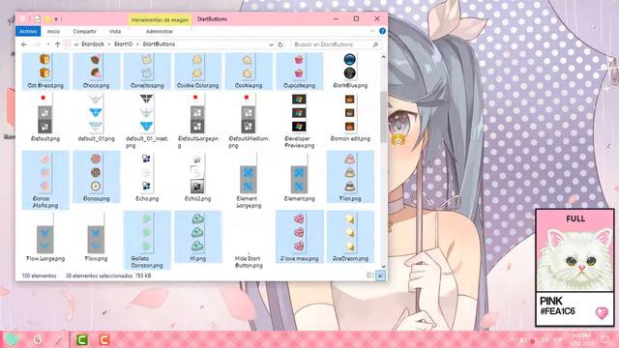Select the Demon edit.png file
The width and height of the screenshot is (619, 348).
[x=350, y=118]
